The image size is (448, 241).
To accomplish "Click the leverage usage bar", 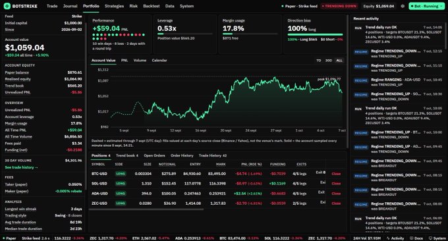I will coord(185,34).
